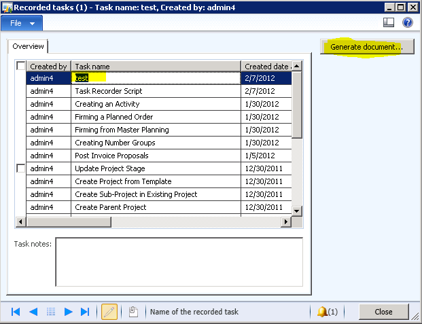Viewport: 422px width, 324px height.
Task: Toggle the edit pencil icon
Action: click(109, 312)
